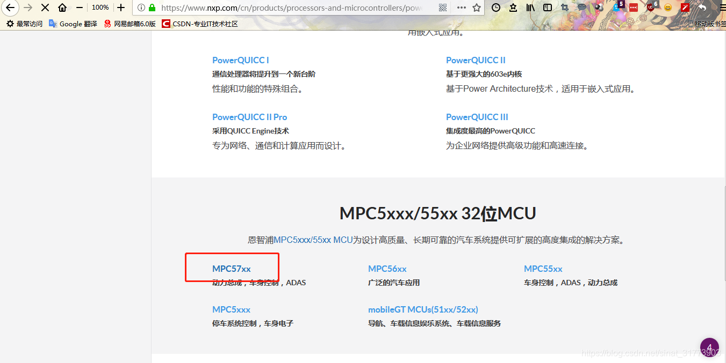Image resolution: width=726 pixels, height=363 pixels.
Task: Follow the MPC5xxx/55xx MCU inline link
Action: click(313, 240)
